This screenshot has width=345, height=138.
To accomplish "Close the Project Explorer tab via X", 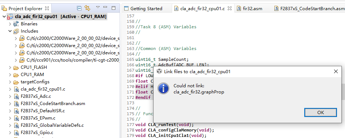I will tap(47, 8).
